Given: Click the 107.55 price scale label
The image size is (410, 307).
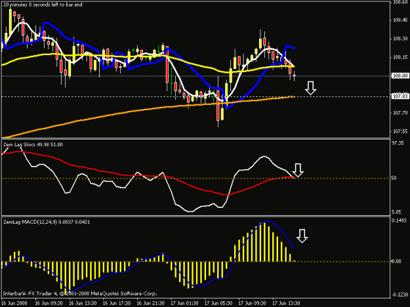Looking at the screenshot, I should pyautogui.click(x=400, y=132).
